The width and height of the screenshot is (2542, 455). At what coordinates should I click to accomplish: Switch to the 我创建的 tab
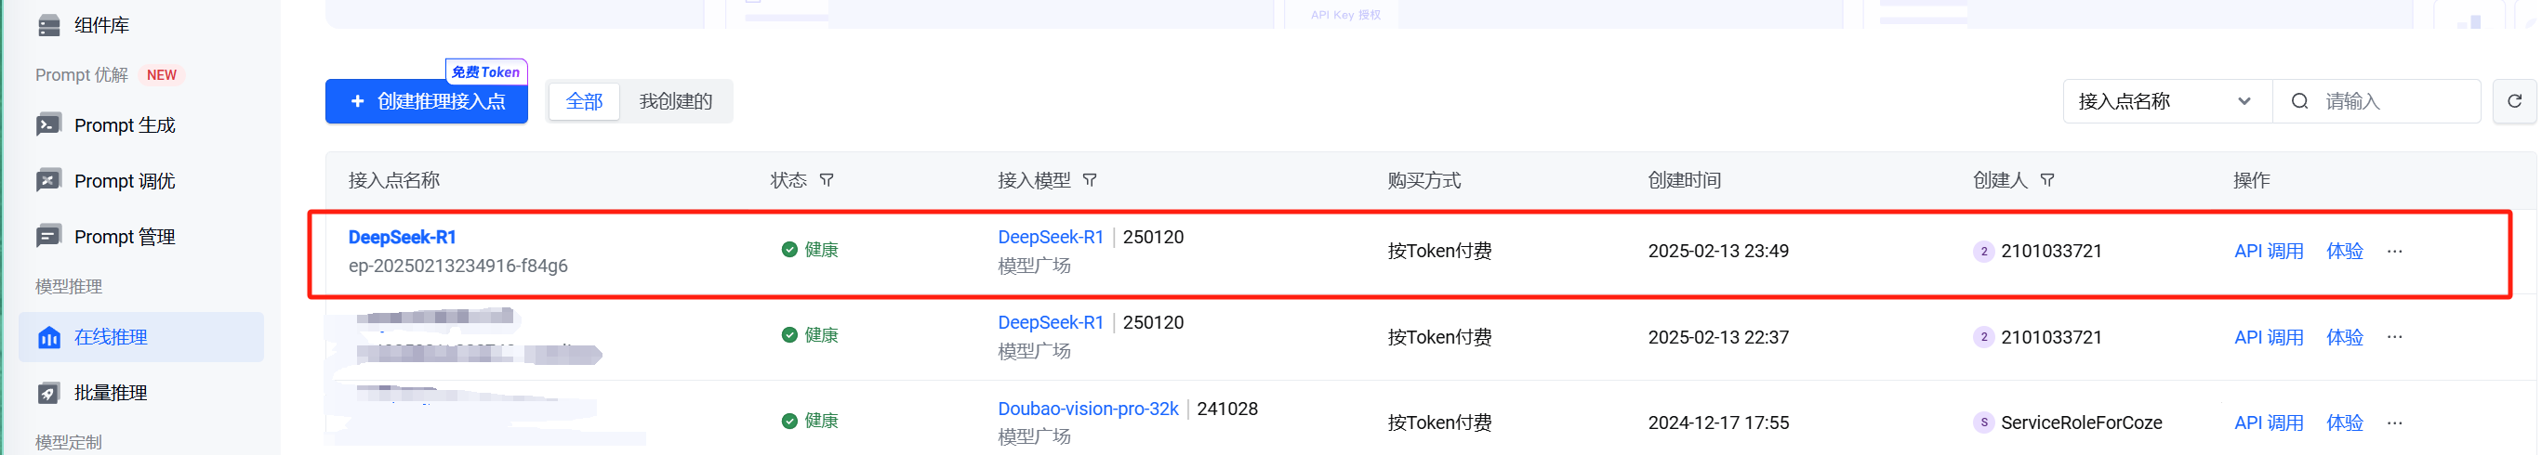[675, 101]
